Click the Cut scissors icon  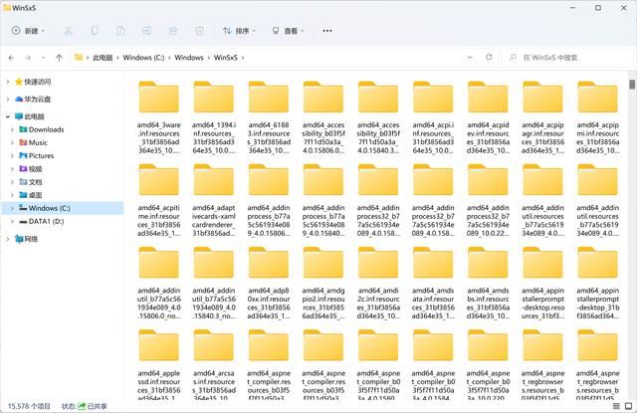(x=69, y=31)
